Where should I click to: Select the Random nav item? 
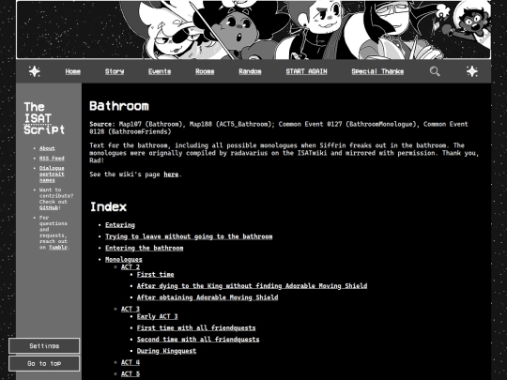click(250, 71)
